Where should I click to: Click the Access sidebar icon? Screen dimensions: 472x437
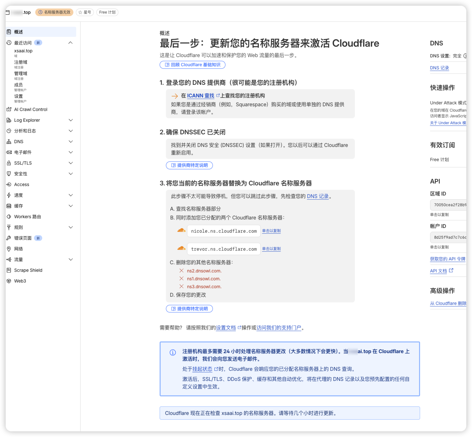[x=9, y=184]
